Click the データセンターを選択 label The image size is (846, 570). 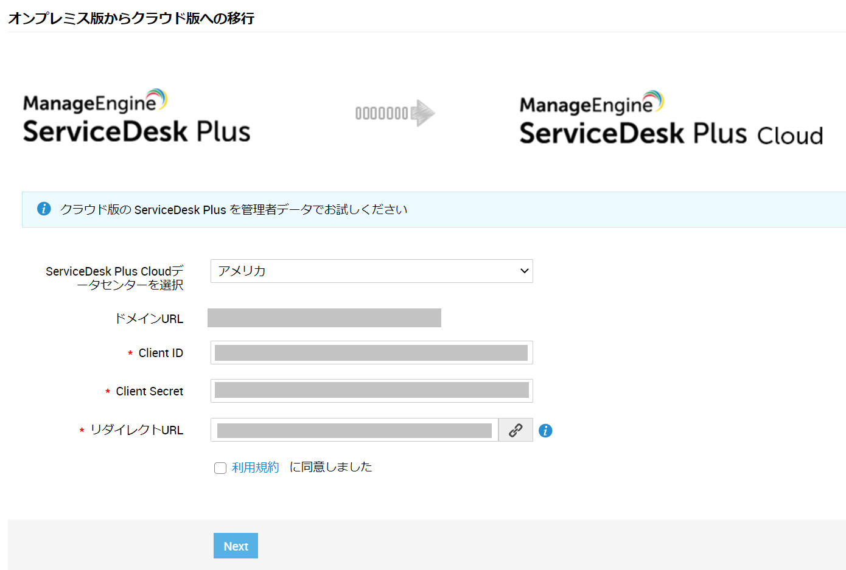point(114,278)
